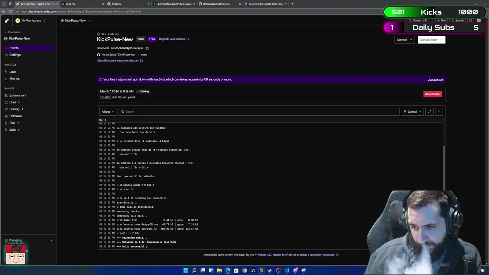Viewport: 489px width, 275px height.
Task: Click Upgrade your instance link
Action: [174, 39]
